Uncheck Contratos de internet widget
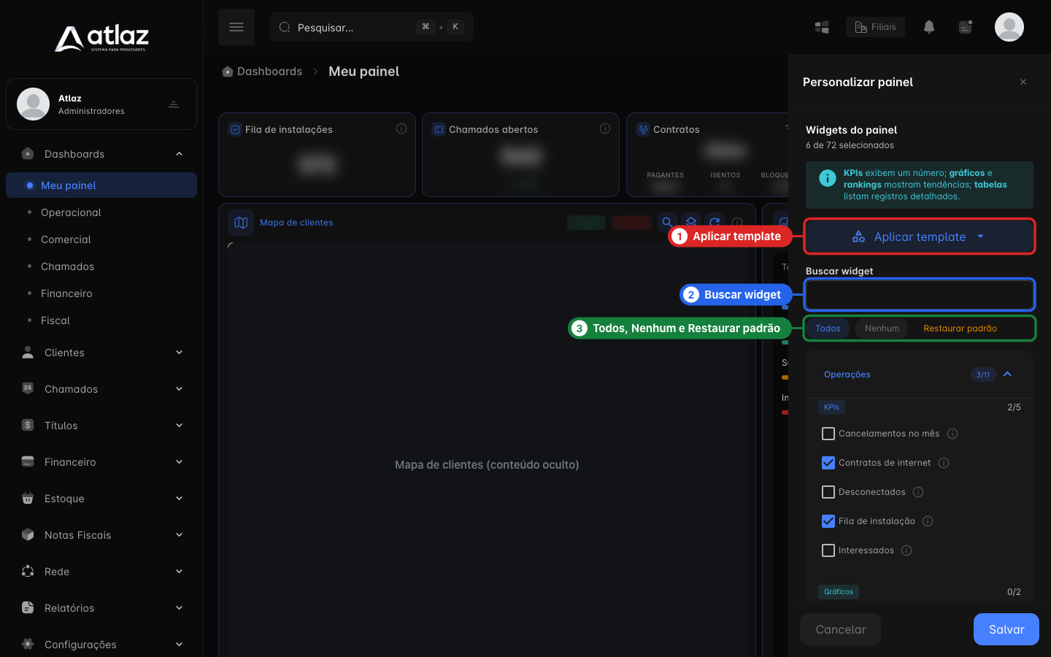 point(828,463)
